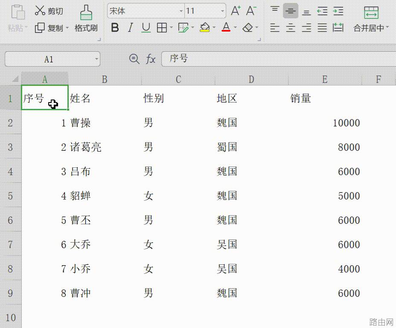Increase indent icon
Viewport: 396px width, 328px height.
pos(338,11)
